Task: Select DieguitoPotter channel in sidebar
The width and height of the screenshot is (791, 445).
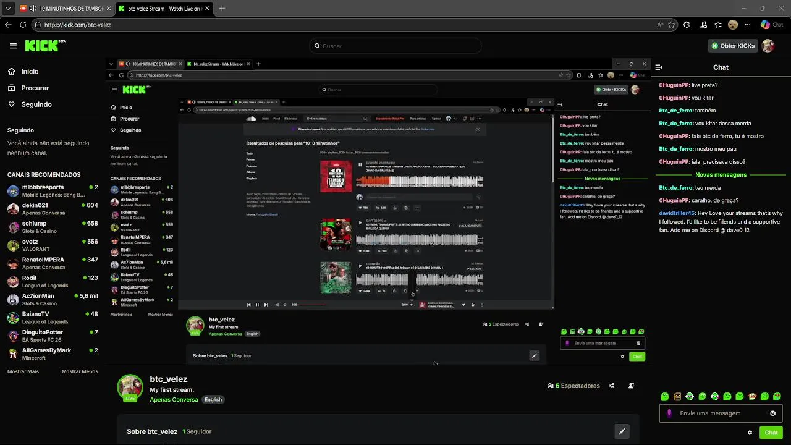Action: [53, 336]
